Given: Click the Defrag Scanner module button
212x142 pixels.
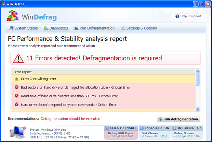Looking at the screenshot, I should pyautogui.click(x=187, y=132).
